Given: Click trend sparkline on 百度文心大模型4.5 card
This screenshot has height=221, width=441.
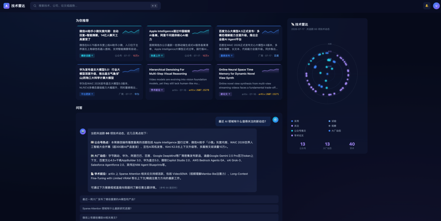Looking at the screenshot, I should click(x=270, y=32).
